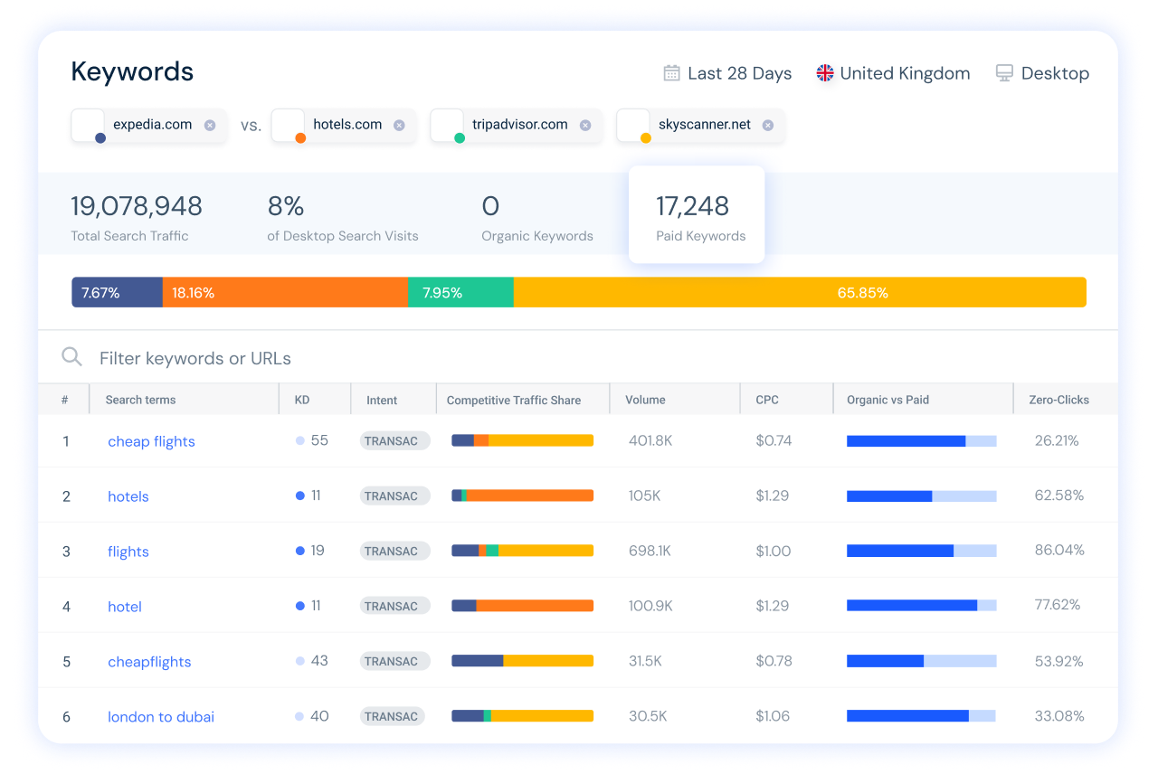Viewport: 1158px width, 774px height.
Task: Click the Organic vs Paid bar for hotel
Action: point(922,605)
